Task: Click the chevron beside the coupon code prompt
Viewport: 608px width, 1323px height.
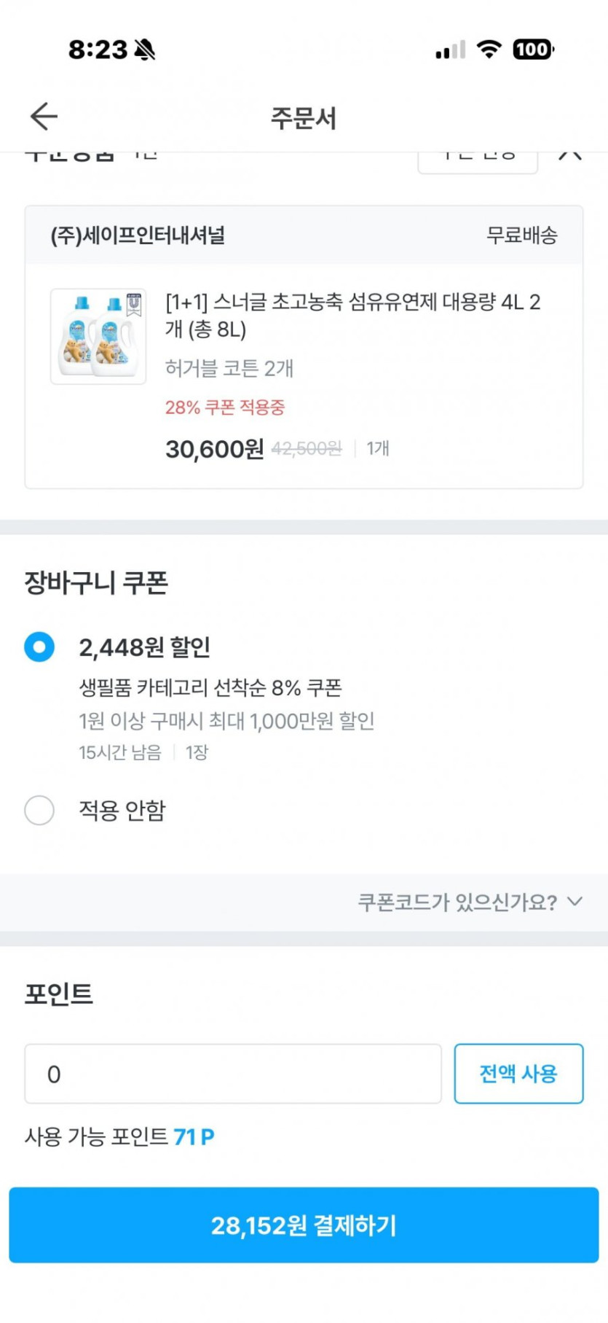Action: point(575,902)
